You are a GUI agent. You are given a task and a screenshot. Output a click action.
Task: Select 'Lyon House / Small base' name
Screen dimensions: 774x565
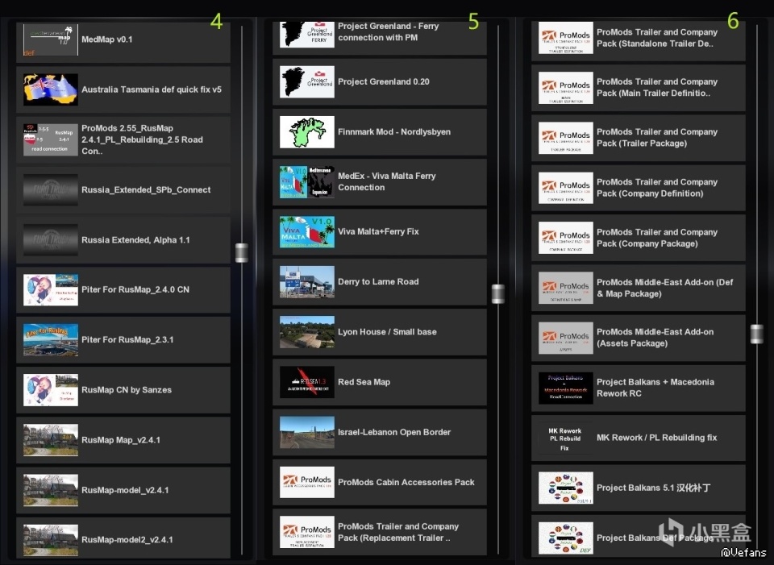(387, 332)
